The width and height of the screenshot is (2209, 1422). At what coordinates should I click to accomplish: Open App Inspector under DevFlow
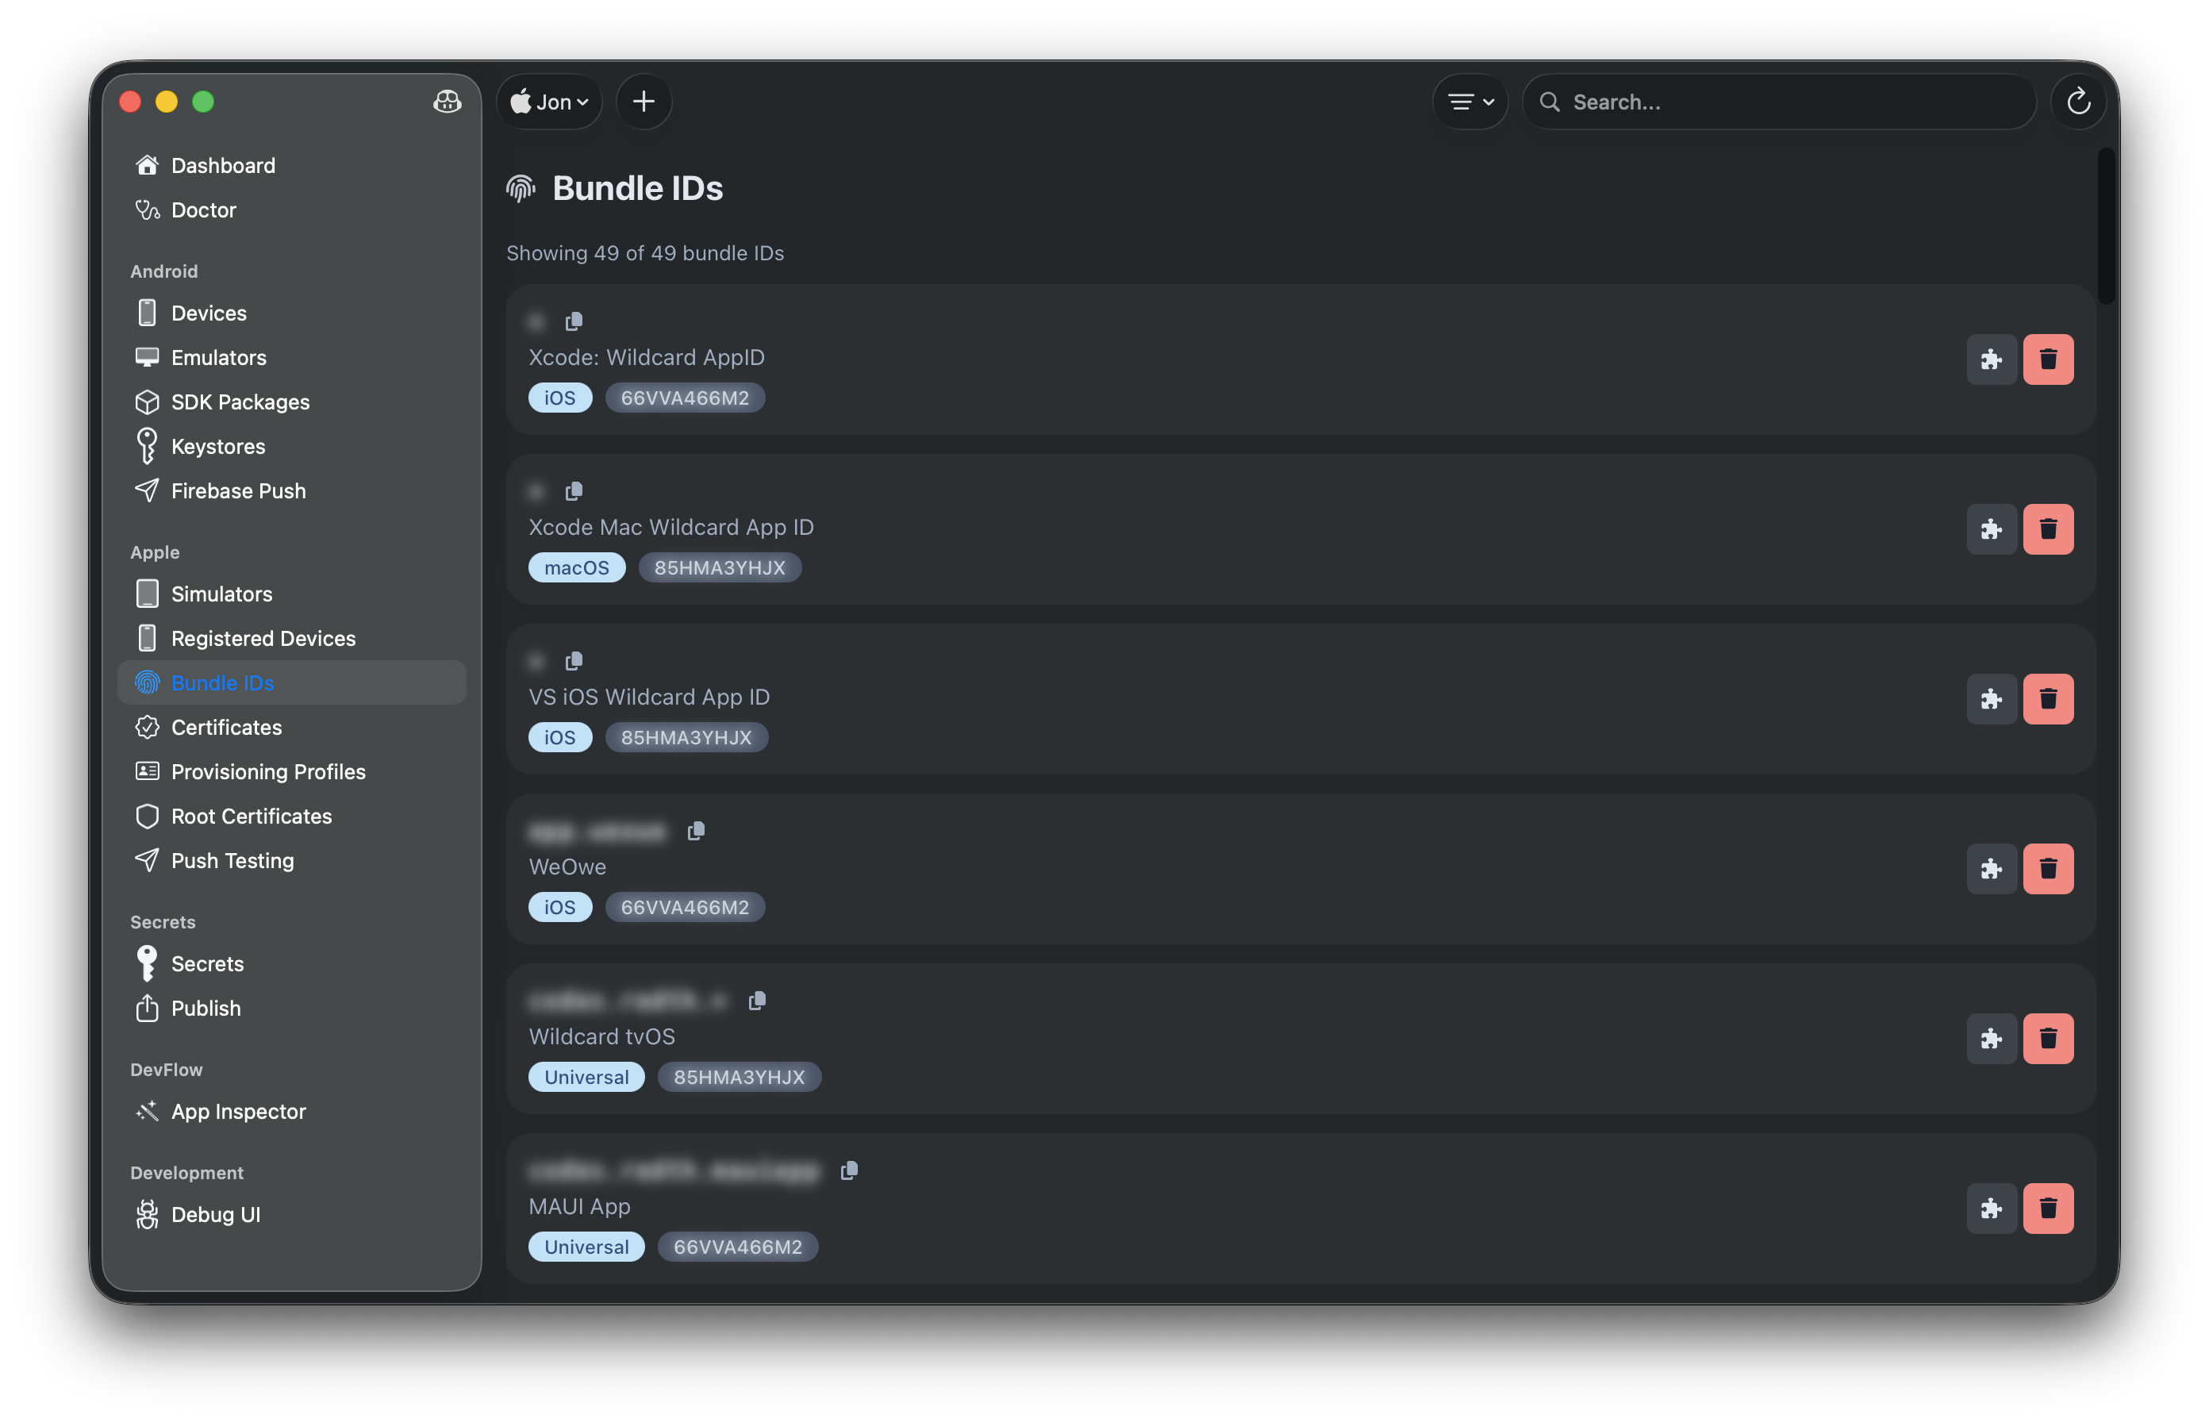(238, 1111)
